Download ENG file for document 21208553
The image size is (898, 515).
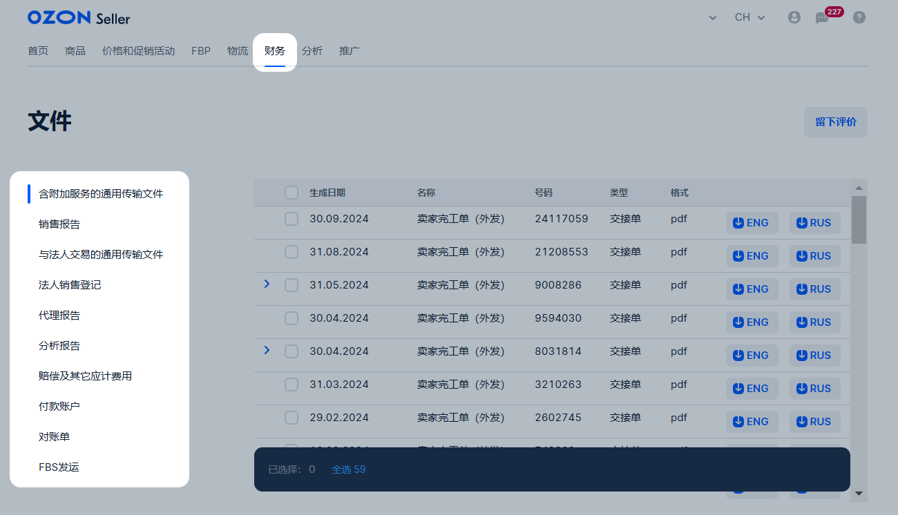(752, 256)
